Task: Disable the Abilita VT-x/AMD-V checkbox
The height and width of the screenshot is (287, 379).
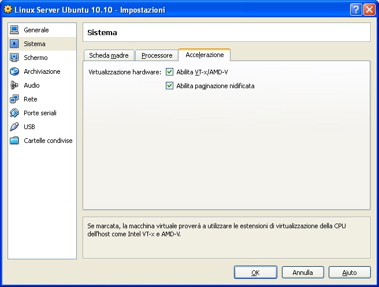Action: click(x=169, y=72)
